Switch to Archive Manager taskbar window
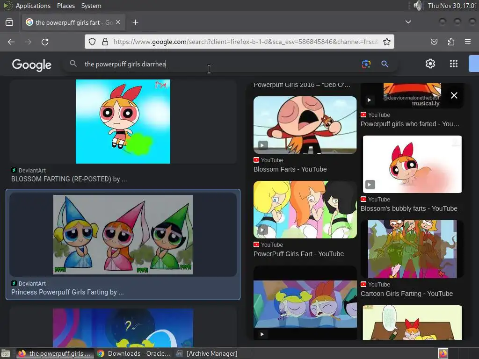Image resolution: width=479 pixels, height=359 pixels. point(207,353)
